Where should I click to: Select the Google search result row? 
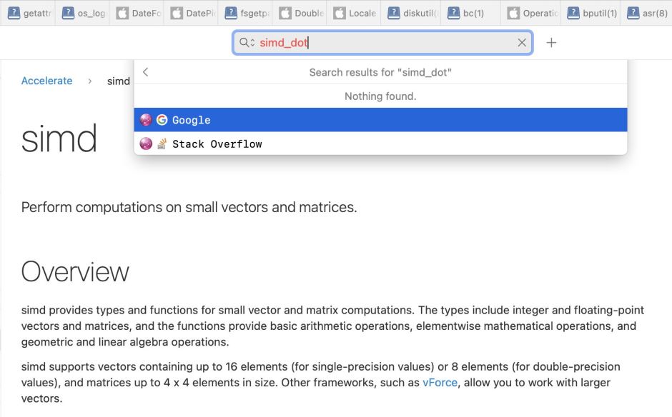pyautogui.click(x=380, y=120)
